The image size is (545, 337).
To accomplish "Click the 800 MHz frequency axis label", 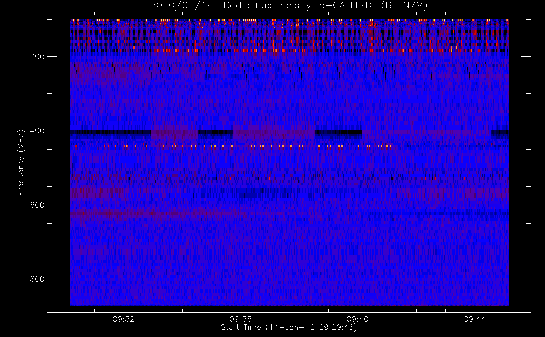I will [x=37, y=279].
